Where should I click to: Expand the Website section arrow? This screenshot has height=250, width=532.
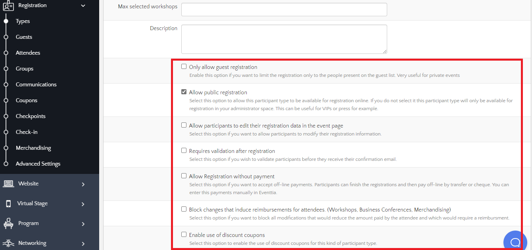[83, 184]
